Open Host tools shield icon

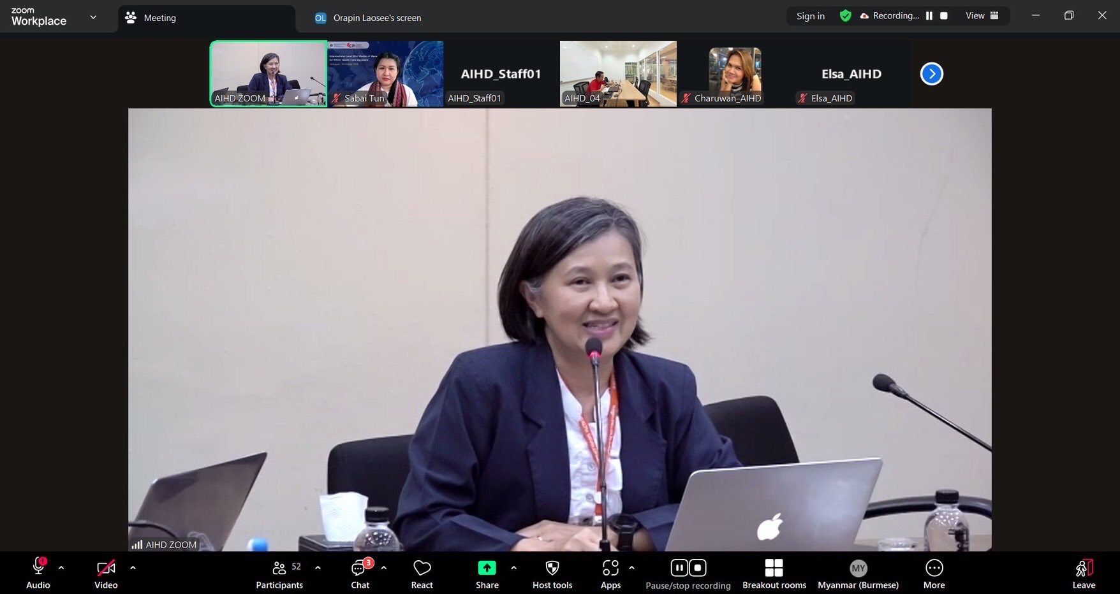coord(552,568)
